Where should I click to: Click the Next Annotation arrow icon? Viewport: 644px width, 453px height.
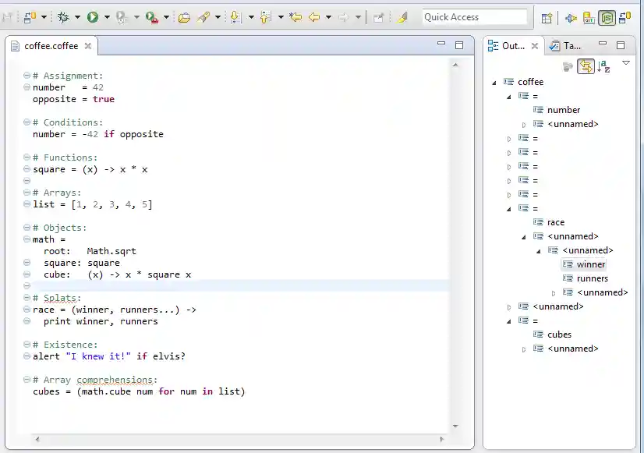(234, 17)
